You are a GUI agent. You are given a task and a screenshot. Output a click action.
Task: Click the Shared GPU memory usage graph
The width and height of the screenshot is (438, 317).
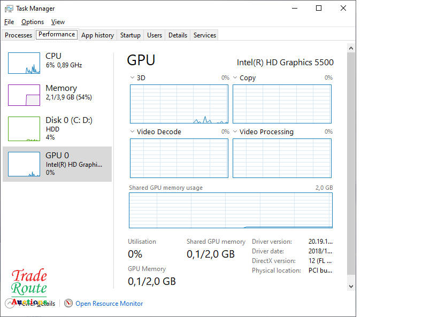point(230,210)
